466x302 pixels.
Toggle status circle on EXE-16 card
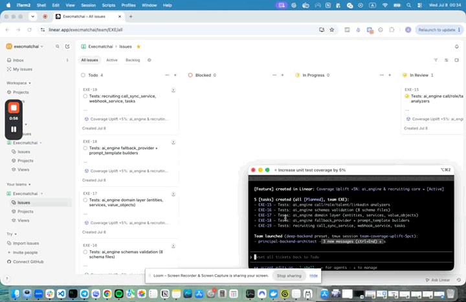85,252
